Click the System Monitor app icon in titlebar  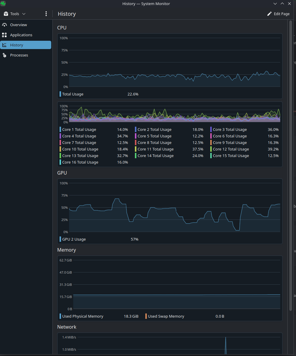point(3,4)
